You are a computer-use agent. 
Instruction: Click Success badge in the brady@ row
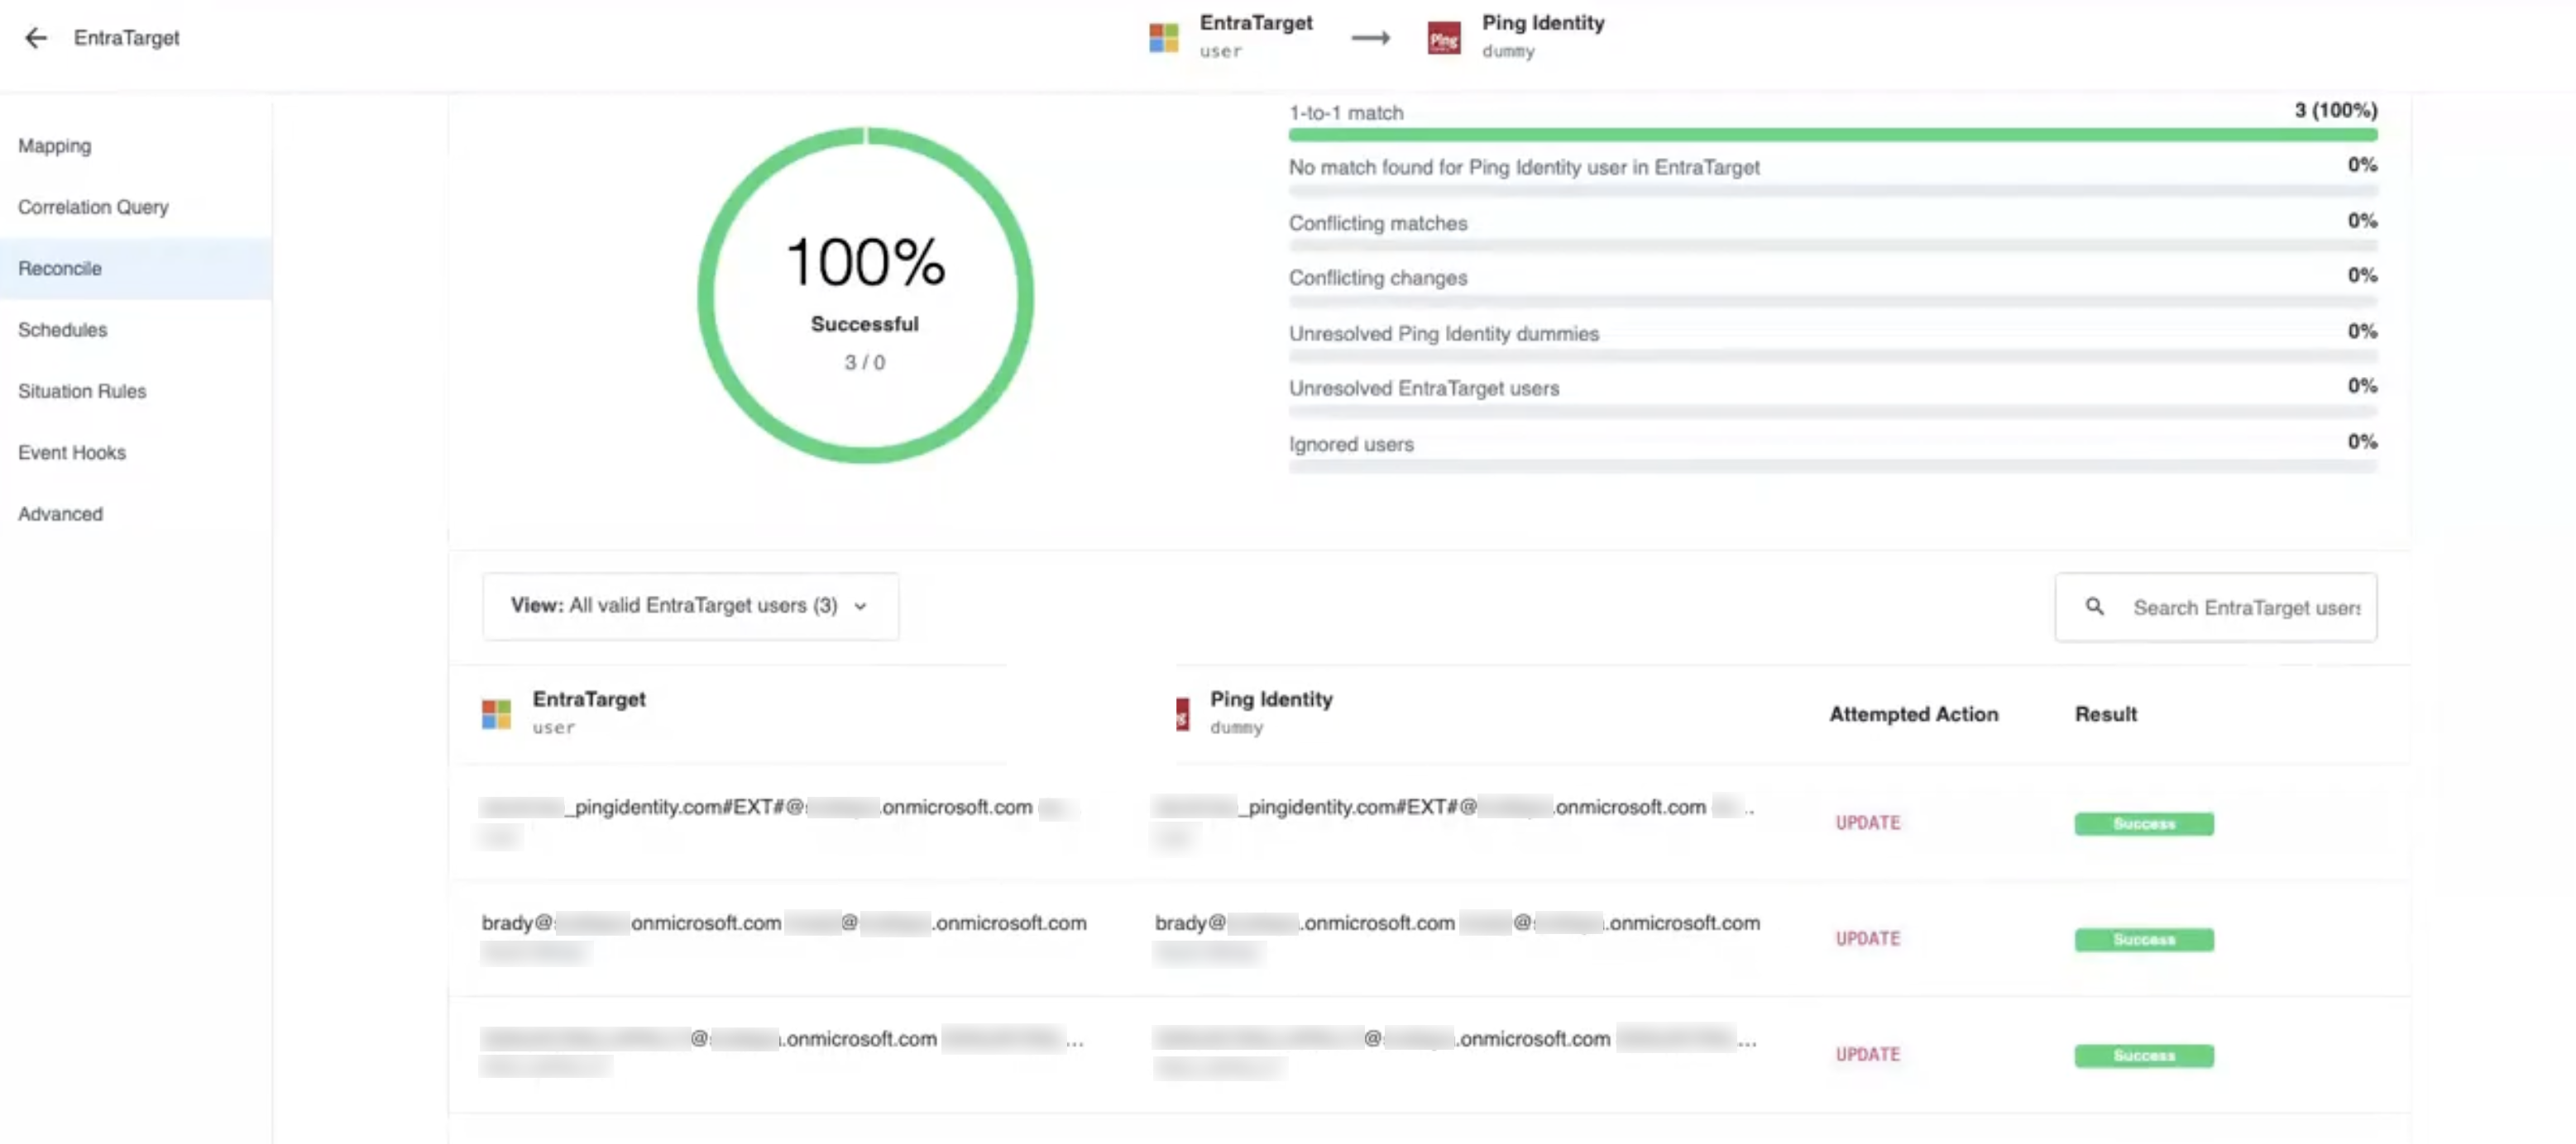2144,939
